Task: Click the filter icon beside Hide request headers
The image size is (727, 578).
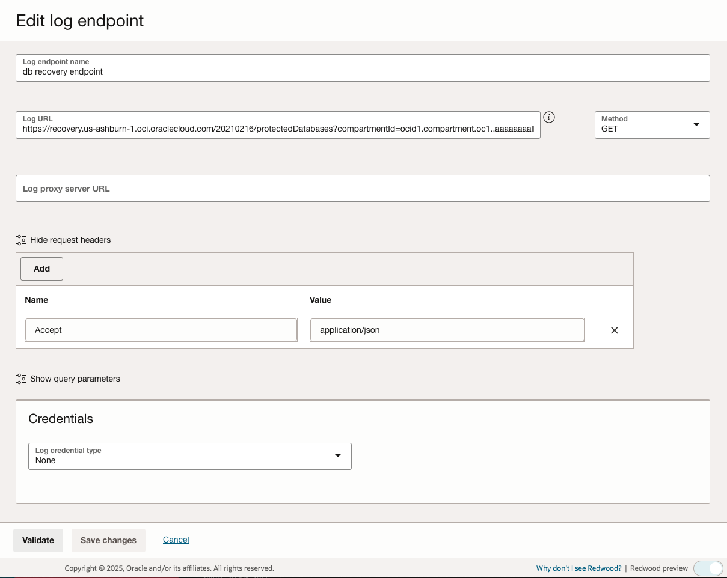Action: (x=21, y=240)
